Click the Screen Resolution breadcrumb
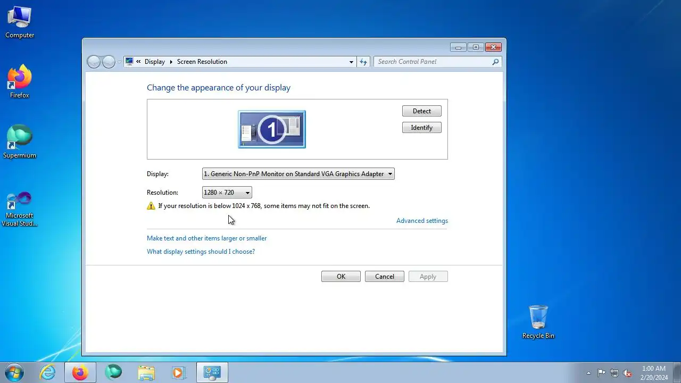Viewport: 681px width, 383px height. tap(202, 62)
